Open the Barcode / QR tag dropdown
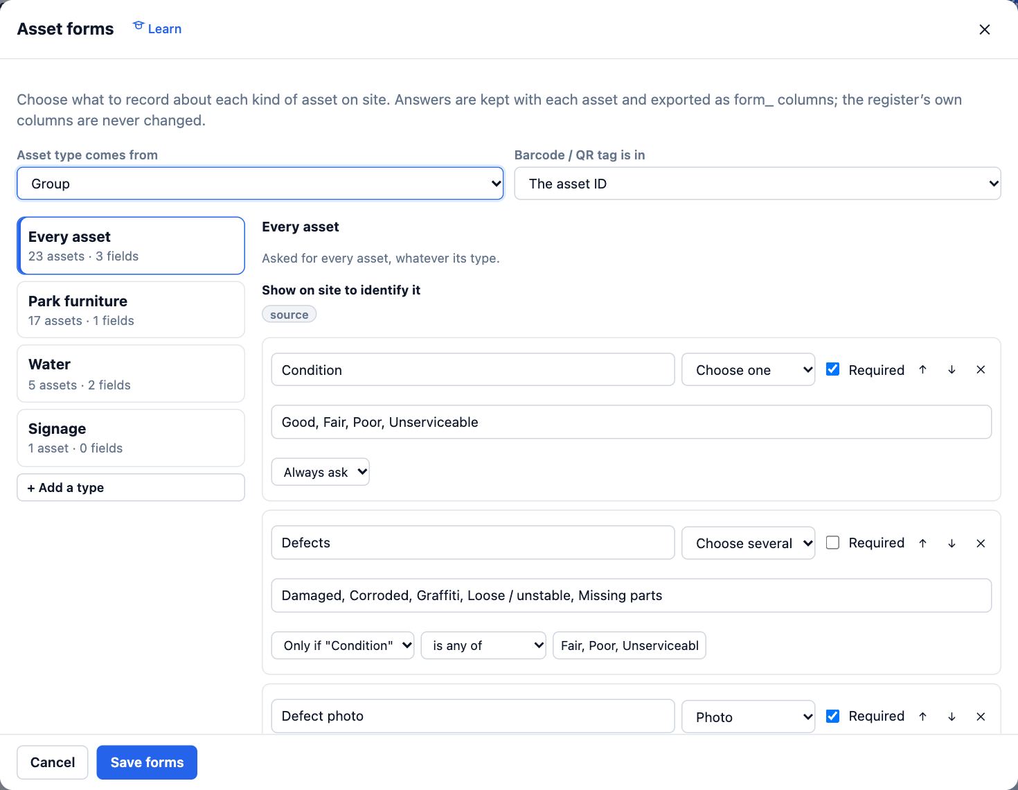Viewport: 1018px width, 790px height. [758, 184]
